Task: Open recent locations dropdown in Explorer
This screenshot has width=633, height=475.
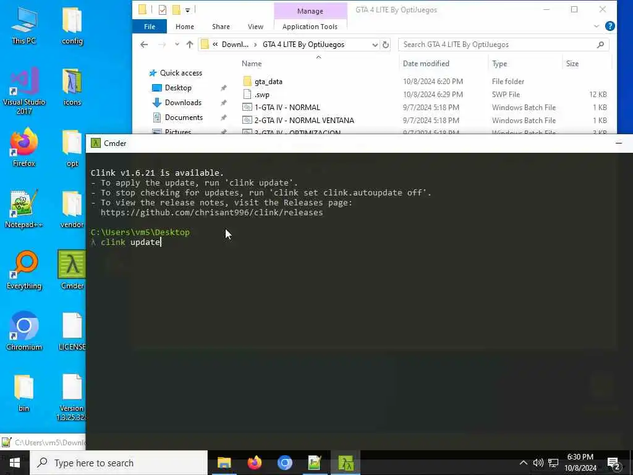Action: (x=177, y=45)
